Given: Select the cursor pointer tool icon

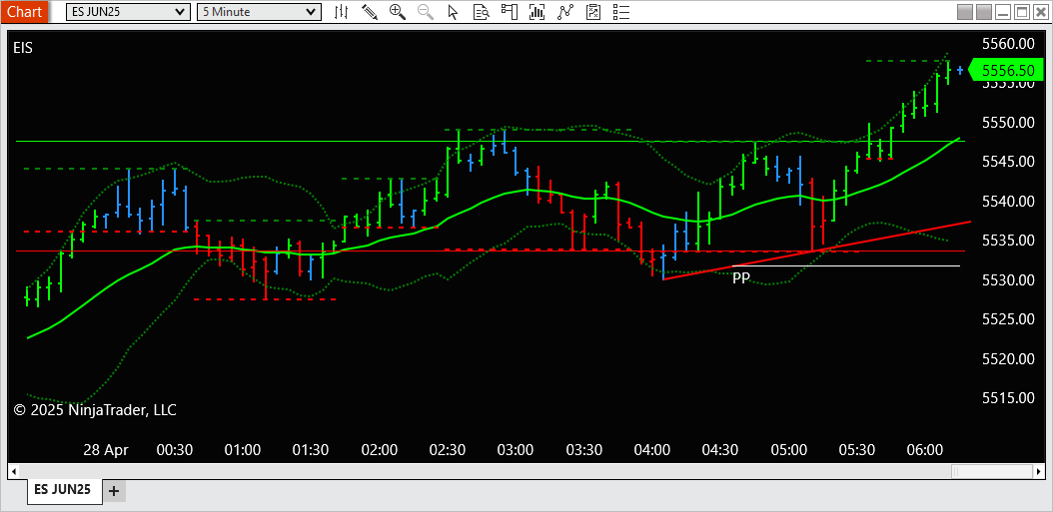Looking at the screenshot, I should (453, 11).
